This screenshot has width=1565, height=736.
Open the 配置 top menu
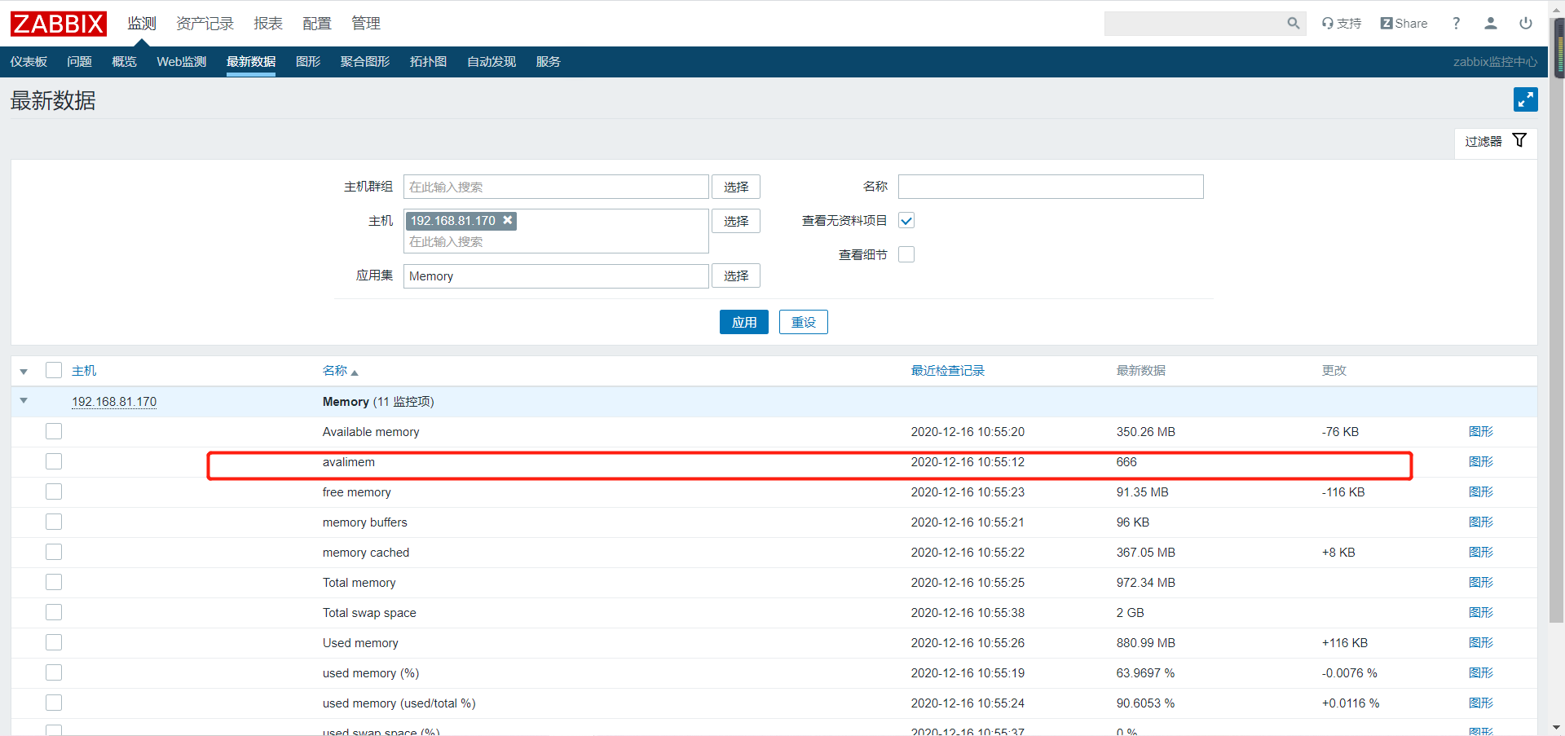317,24
